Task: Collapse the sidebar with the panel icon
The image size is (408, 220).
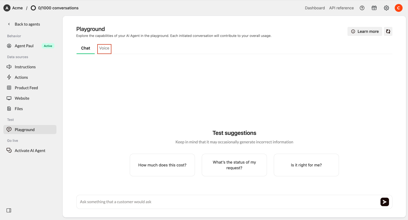Action: [x=9, y=210]
